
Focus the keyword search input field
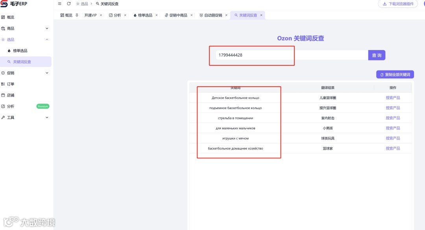292,55
